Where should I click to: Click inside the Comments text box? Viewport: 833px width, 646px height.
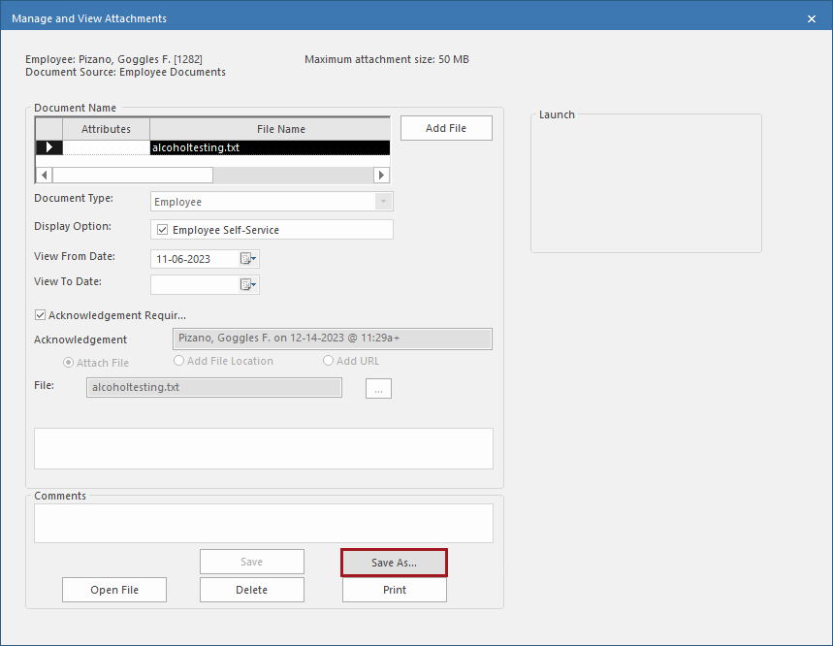pyautogui.click(x=262, y=523)
